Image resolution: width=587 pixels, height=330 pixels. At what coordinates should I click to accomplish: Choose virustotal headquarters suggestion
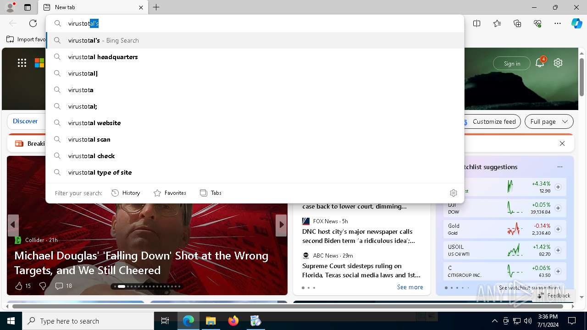255,57
